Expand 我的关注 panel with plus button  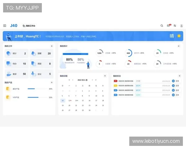[179, 76]
